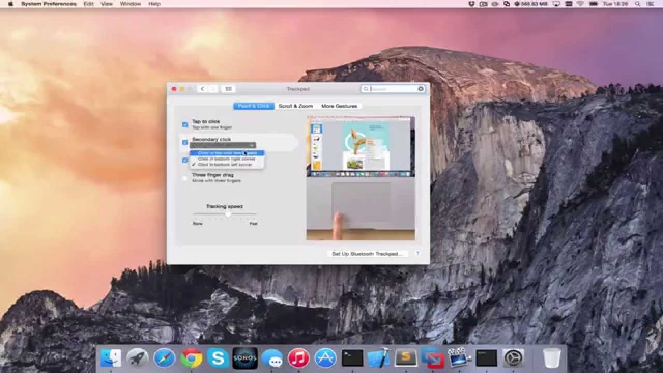Image resolution: width=663 pixels, height=373 pixels.
Task: Open the Edit menu
Action: tap(89, 4)
